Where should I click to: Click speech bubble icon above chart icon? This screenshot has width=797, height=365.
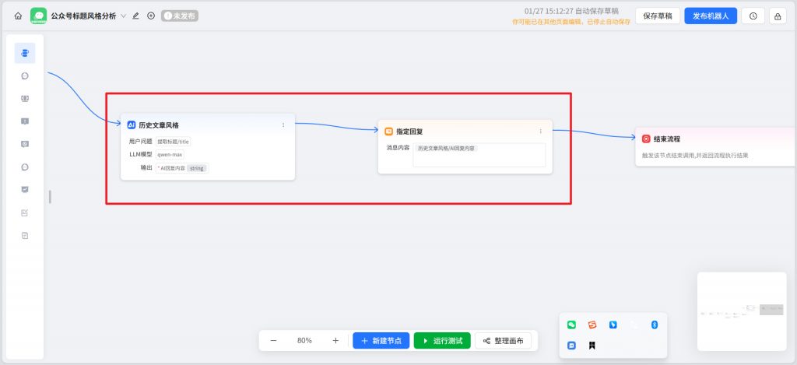(25, 167)
